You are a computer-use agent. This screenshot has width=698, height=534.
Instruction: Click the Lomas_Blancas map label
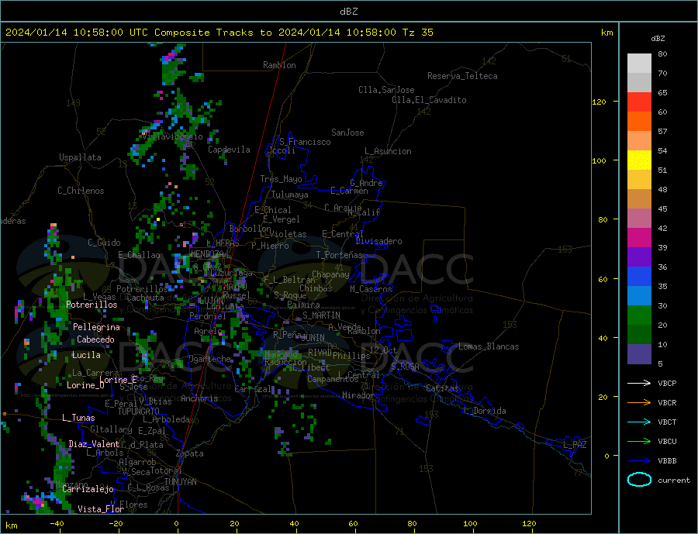[489, 346]
